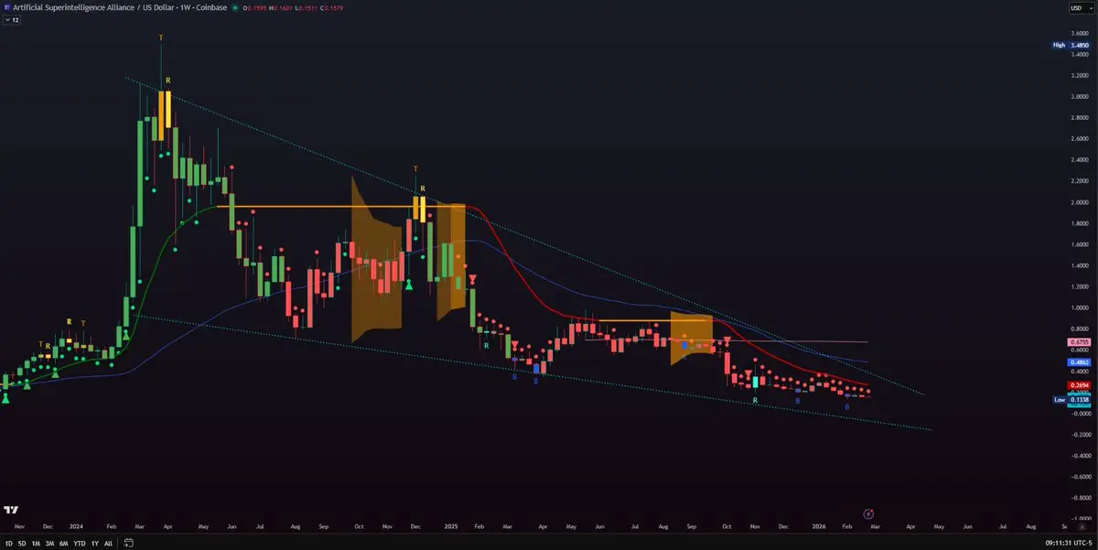Viewport: 1098px width, 550px height.
Task: Click the 0.6755 pink price label
Action: [x=1079, y=342]
